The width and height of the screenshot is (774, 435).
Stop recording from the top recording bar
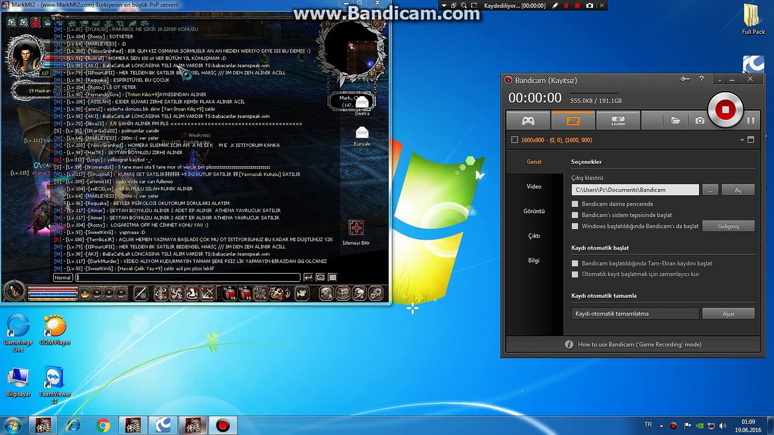pos(577,5)
